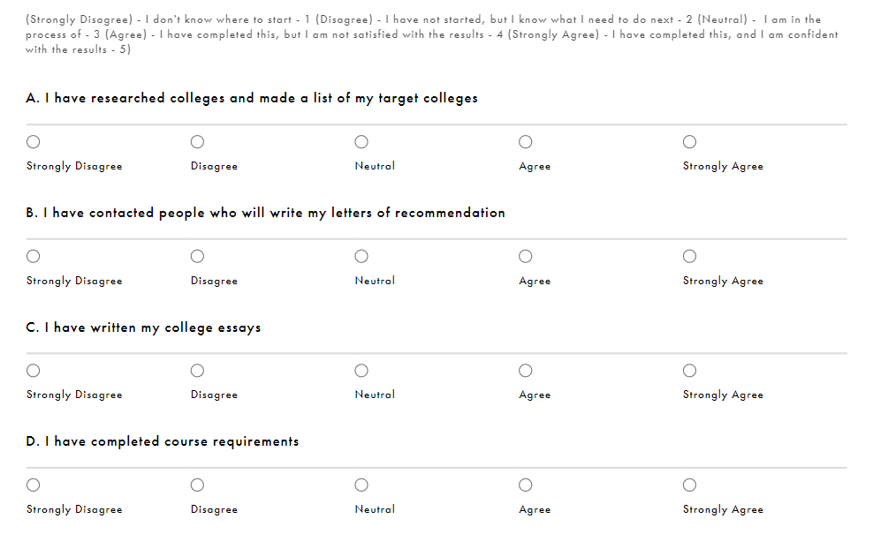Select Strongly Disagree for letters of recommendation
This screenshot has width=873, height=534.
point(34,257)
